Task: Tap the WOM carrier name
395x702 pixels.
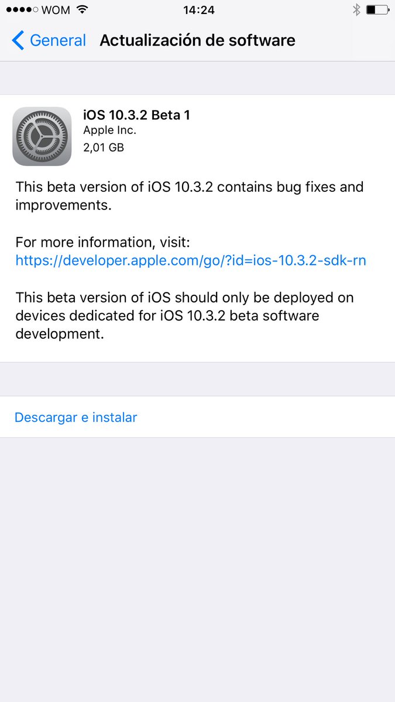Action: 56,10
